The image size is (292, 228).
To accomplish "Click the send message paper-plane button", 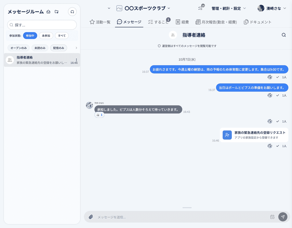I will (x=283, y=217).
